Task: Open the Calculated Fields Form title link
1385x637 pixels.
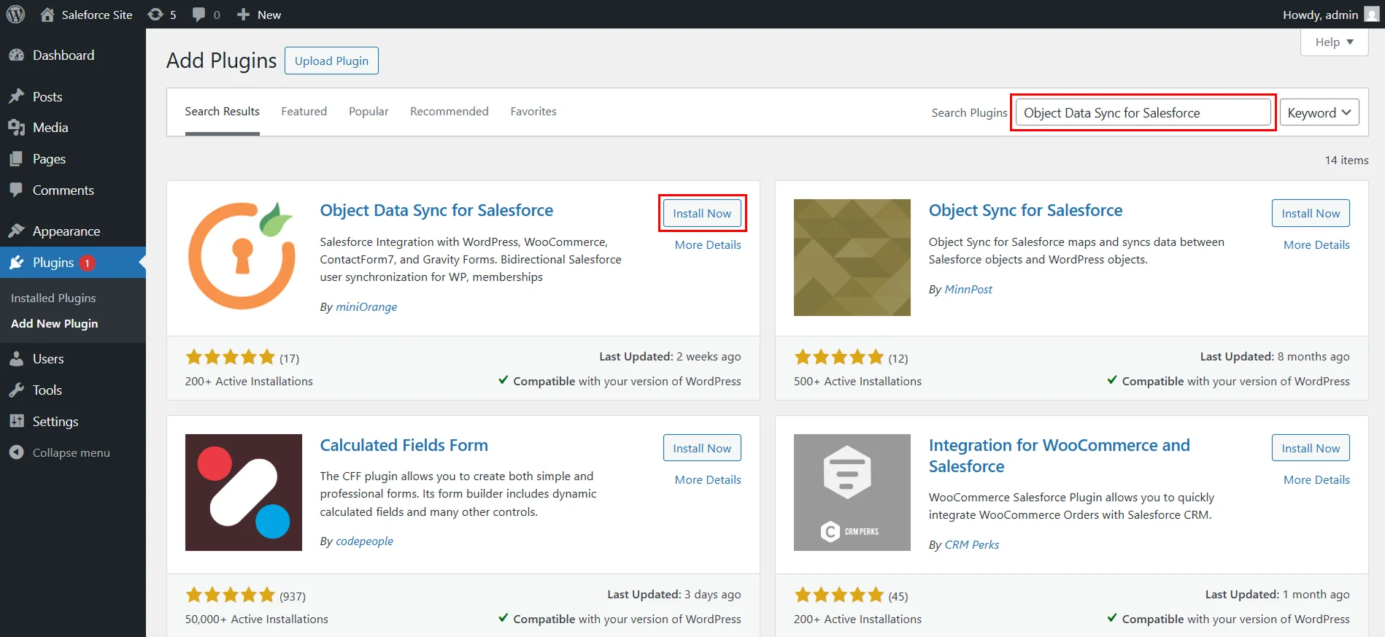Action: pyautogui.click(x=404, y=445)
